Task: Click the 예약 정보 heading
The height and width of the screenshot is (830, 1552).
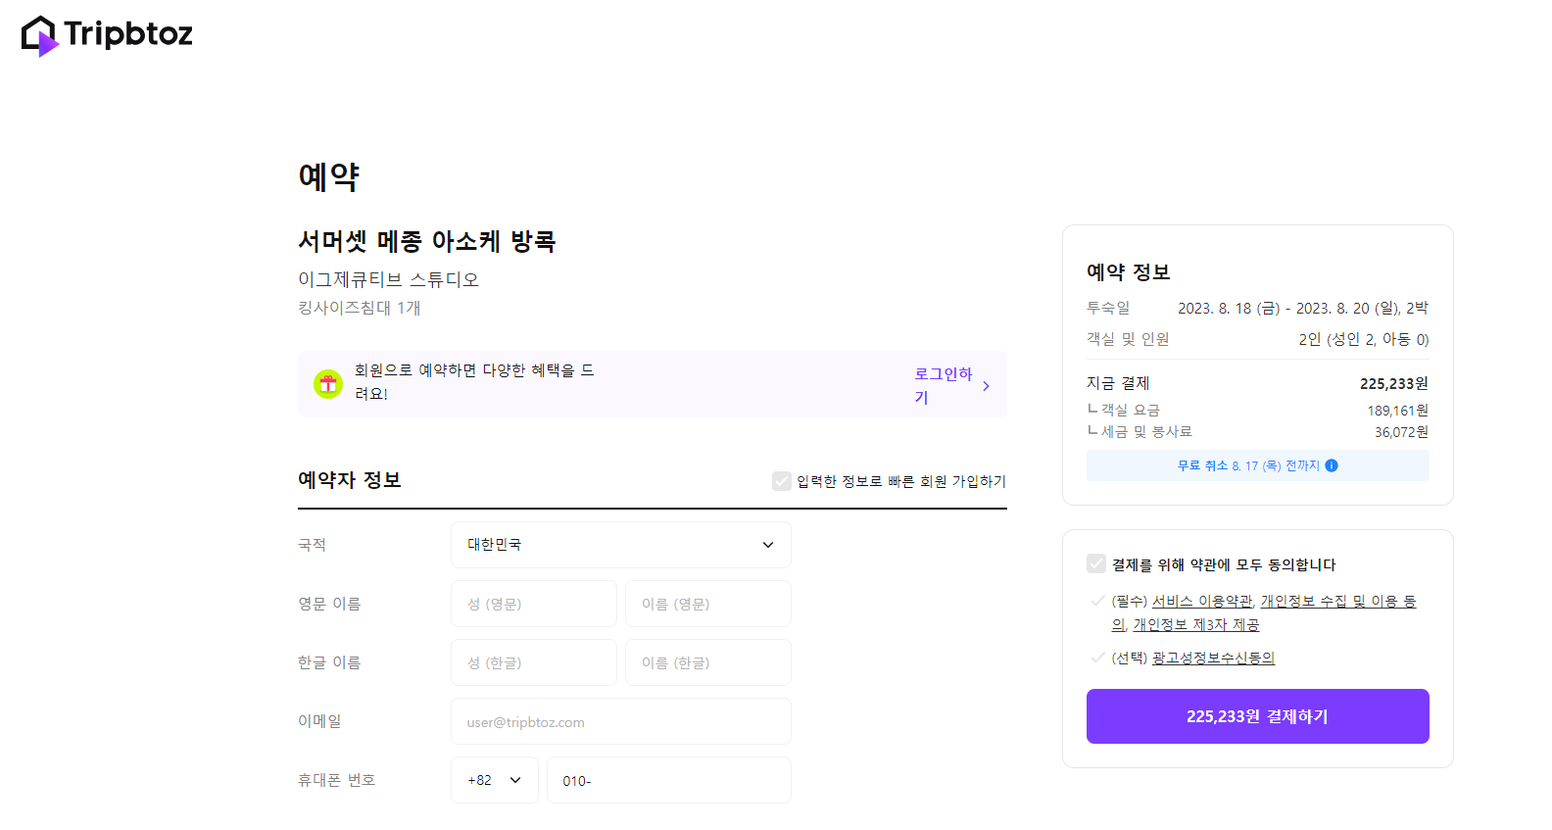Action: pos(1129,272)
